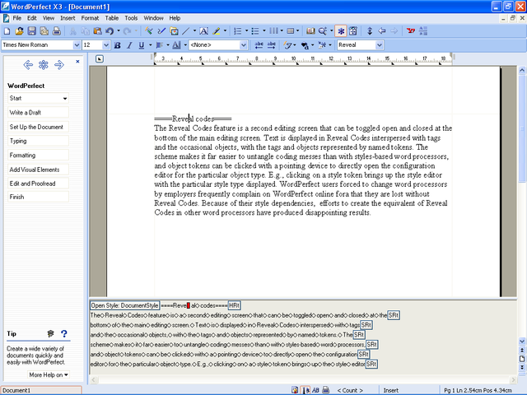Screen dimensions: 527x395
Task: Click the Set Up the Document button
Action: (x=38, y=127)
